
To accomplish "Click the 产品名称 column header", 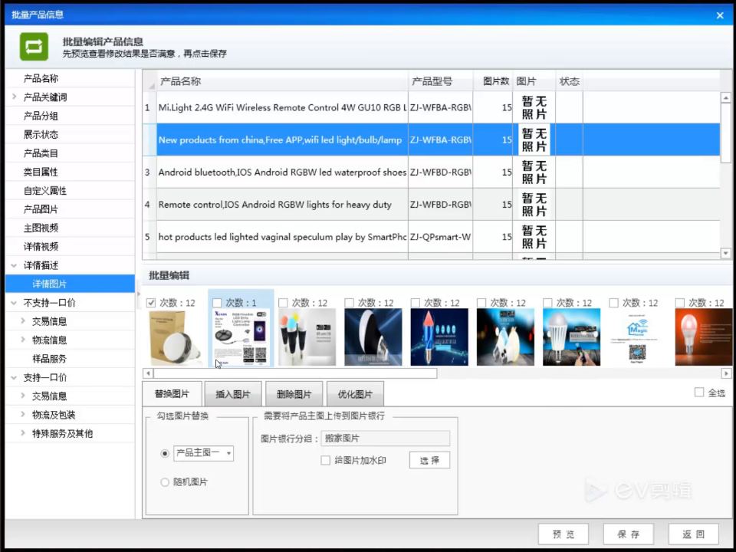I will point(282,81).
